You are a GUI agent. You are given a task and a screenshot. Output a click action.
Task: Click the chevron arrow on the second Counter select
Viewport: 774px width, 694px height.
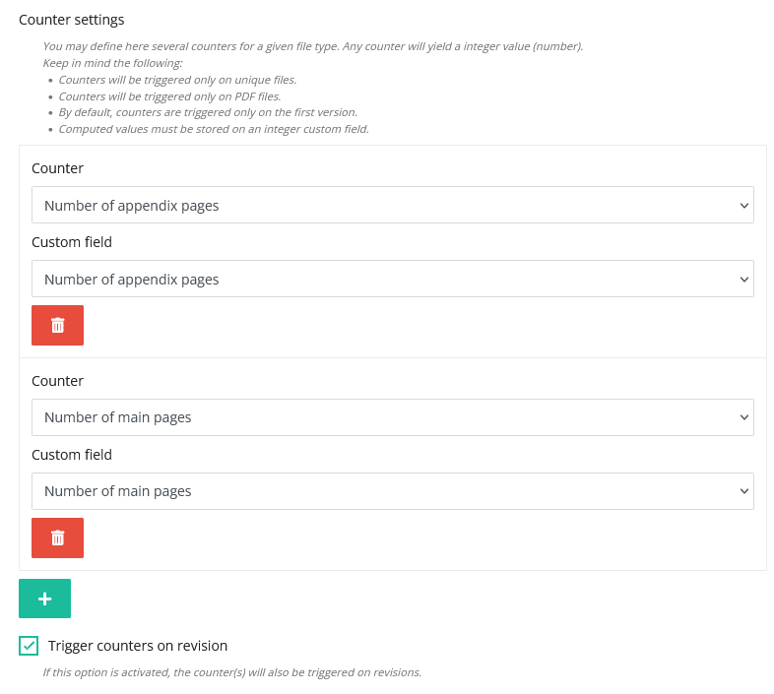(743, 417)
